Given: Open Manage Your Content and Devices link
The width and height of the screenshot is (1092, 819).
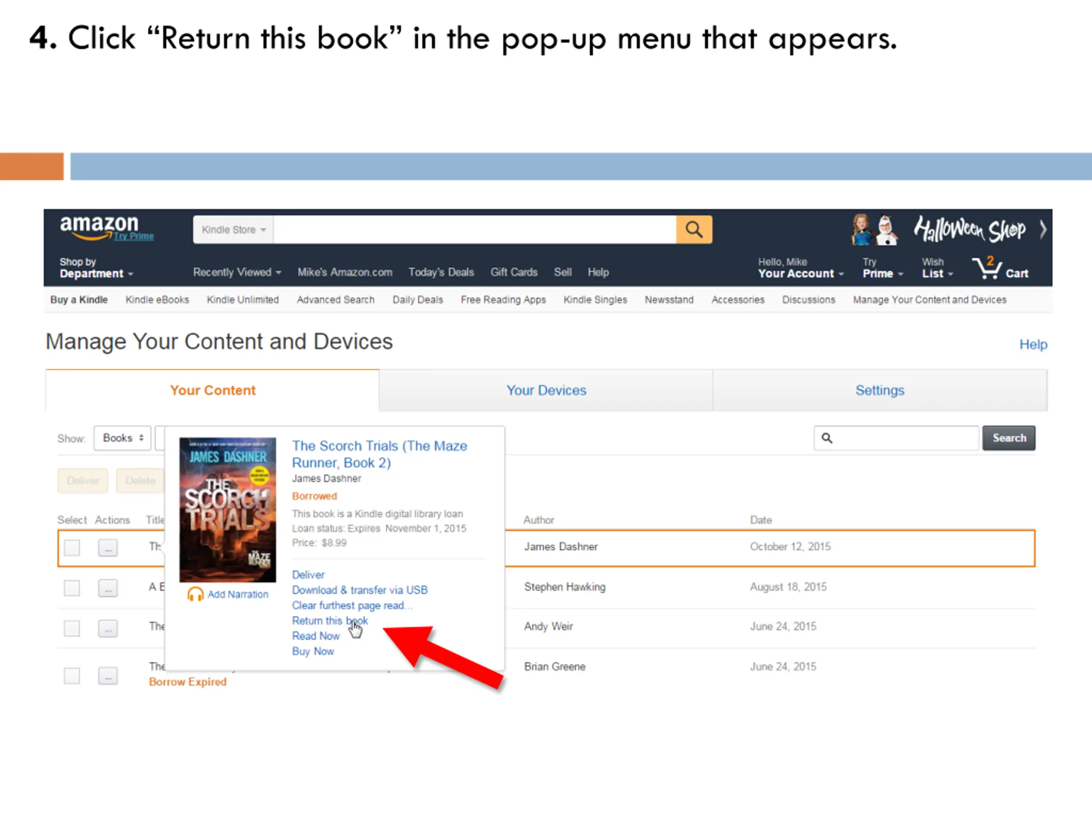Looking at the screenshot, I should 929,299.
